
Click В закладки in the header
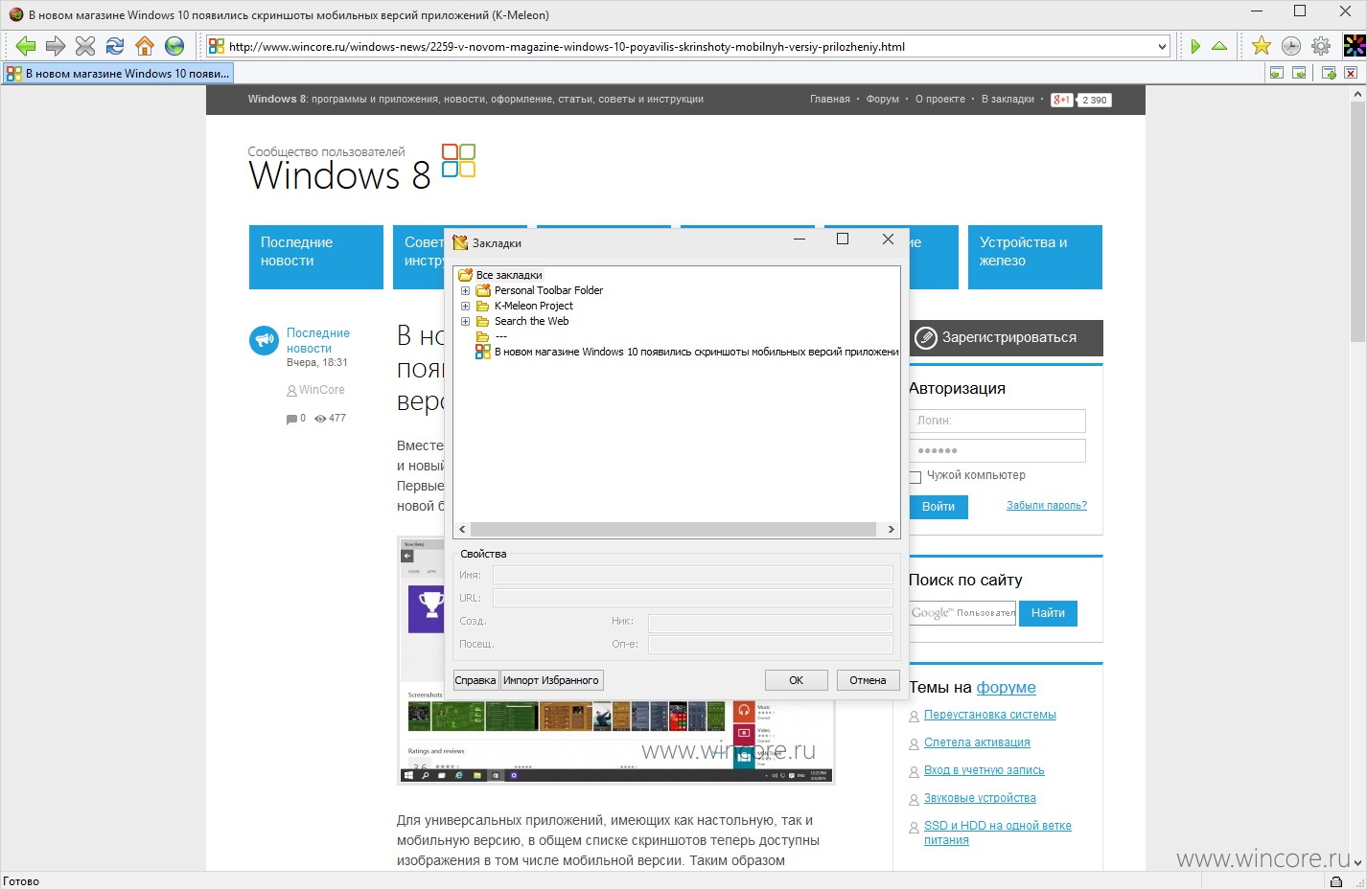click(x=1008, y=100)
